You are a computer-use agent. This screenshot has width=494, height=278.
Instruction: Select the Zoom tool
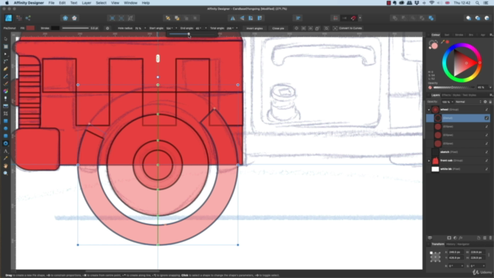pos(5,173)
